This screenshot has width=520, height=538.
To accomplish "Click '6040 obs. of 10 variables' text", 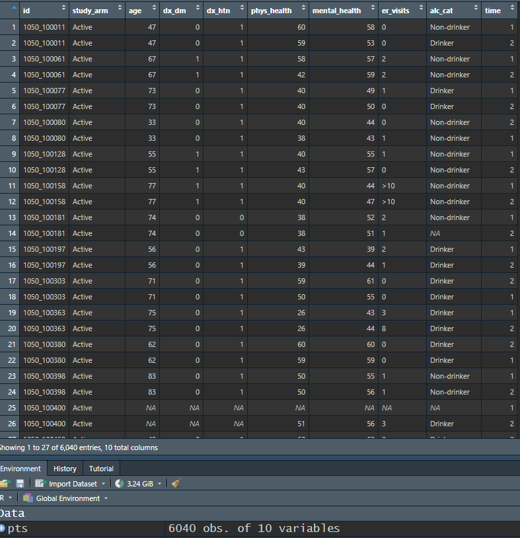I will pos(254,528).
